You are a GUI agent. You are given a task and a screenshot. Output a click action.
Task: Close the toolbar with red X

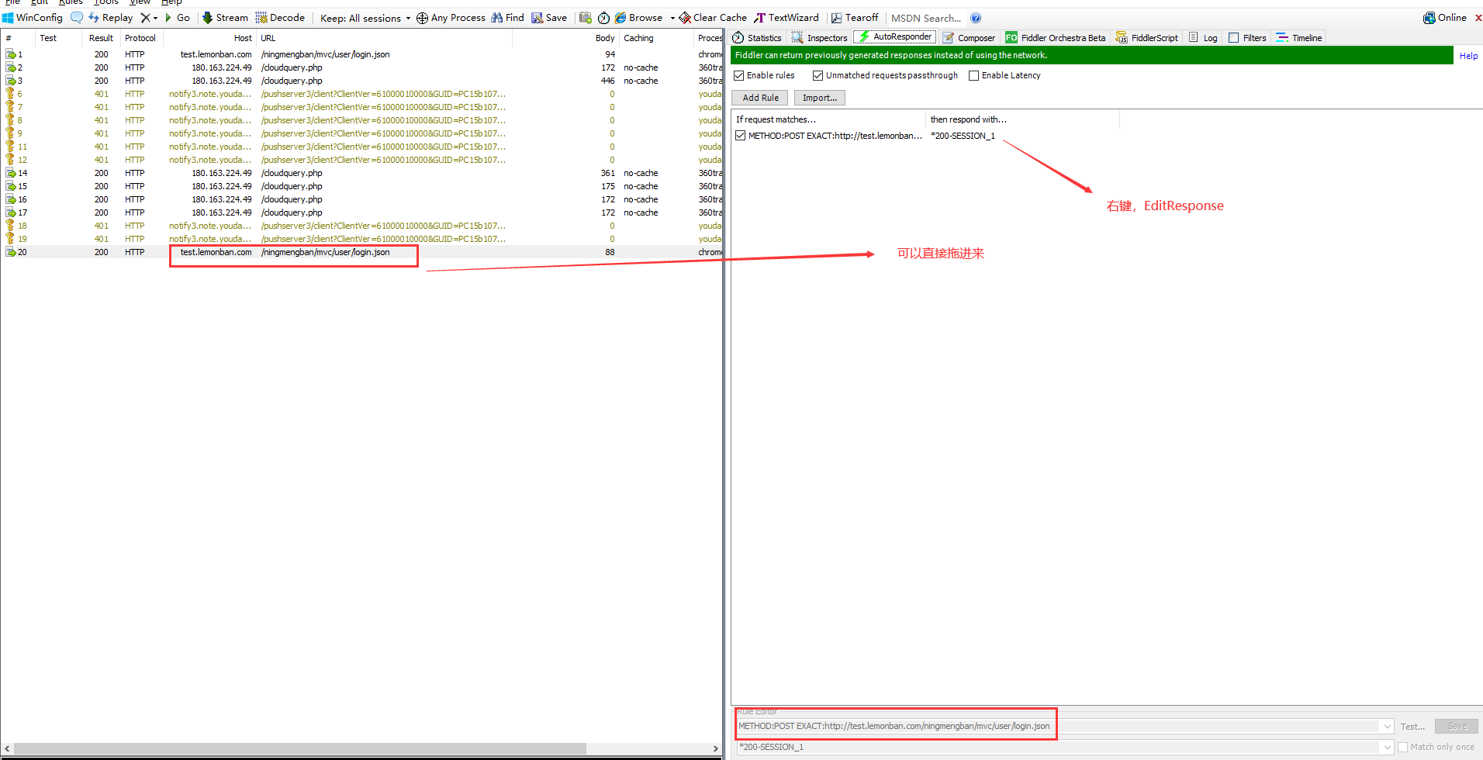[1478, 18]
